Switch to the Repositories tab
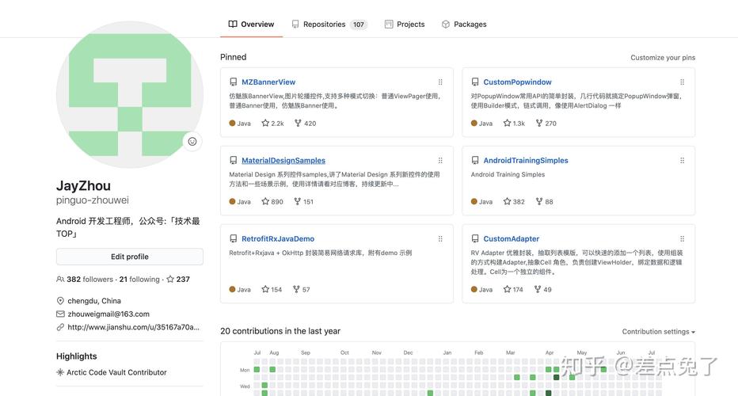The height and width of the screenshot is (396, 738). pos(329,24)
